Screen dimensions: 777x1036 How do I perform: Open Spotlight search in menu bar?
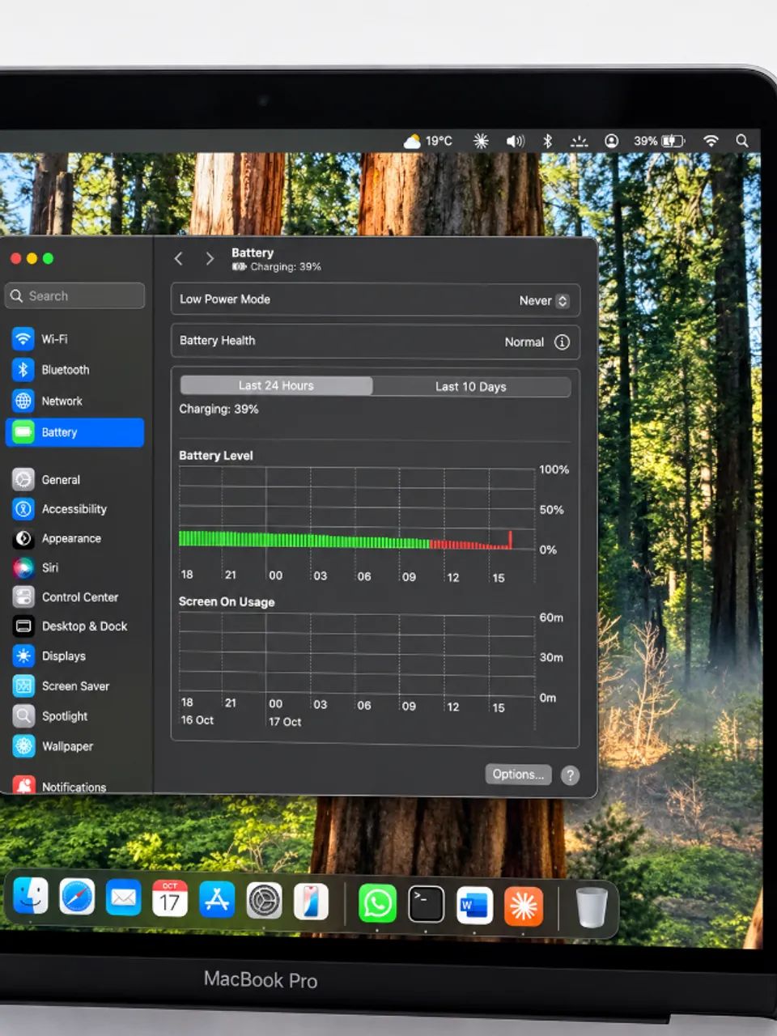(x=742, y=141)
